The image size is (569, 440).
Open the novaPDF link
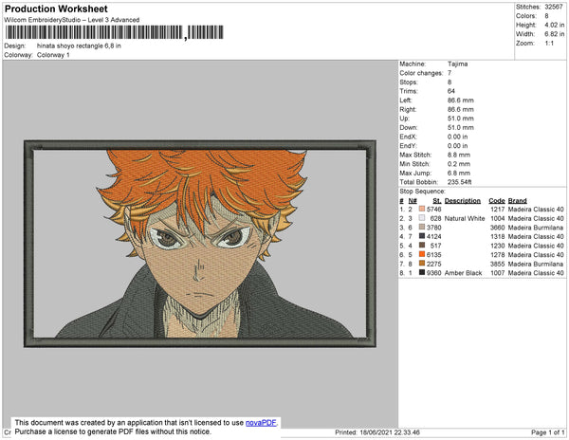(x=261, y=423)
